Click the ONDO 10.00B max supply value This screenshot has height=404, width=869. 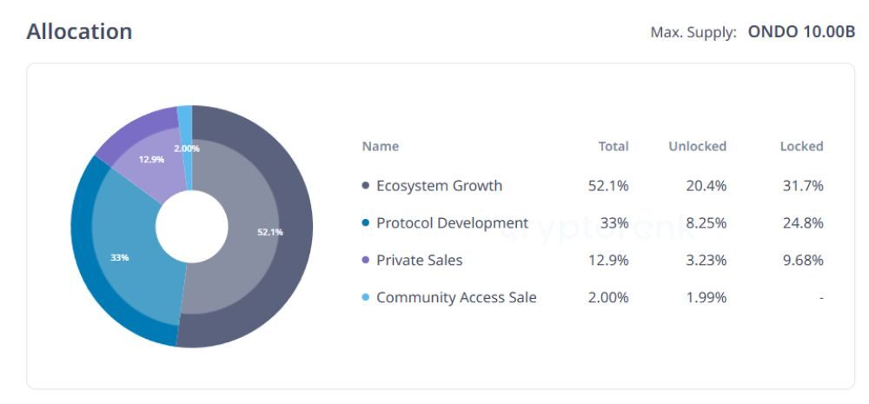click(801, 32)
